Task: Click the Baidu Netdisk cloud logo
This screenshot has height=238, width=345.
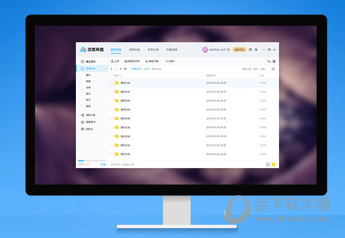Action: pos(83,49)
